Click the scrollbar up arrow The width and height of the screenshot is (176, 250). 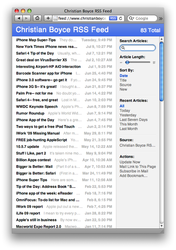pyautogui.click(x=162, y=39)
